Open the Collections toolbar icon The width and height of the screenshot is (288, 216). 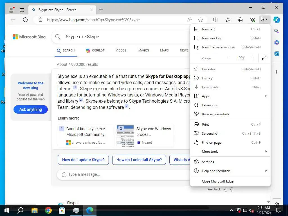240,20
